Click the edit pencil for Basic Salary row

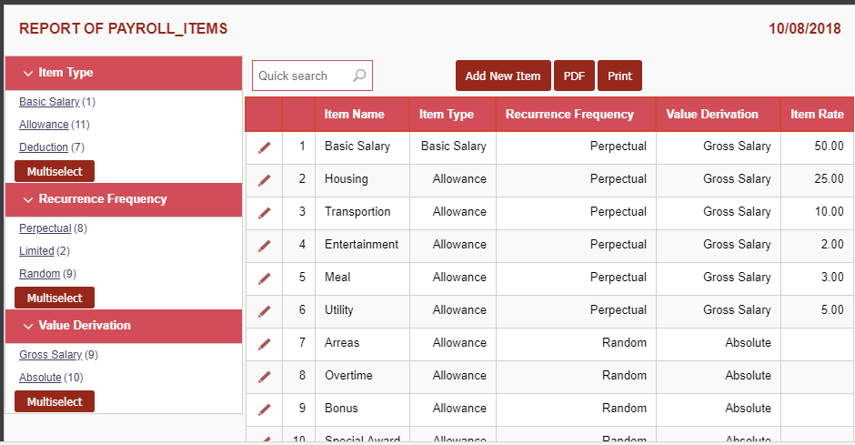tap(264, 147)
